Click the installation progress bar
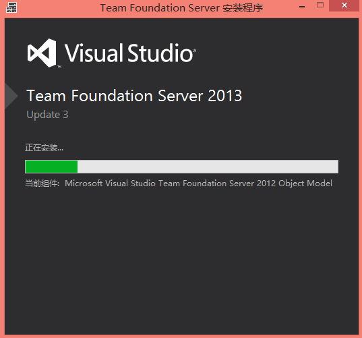Viewport: 362px width, 338px height. coord(181,167)
